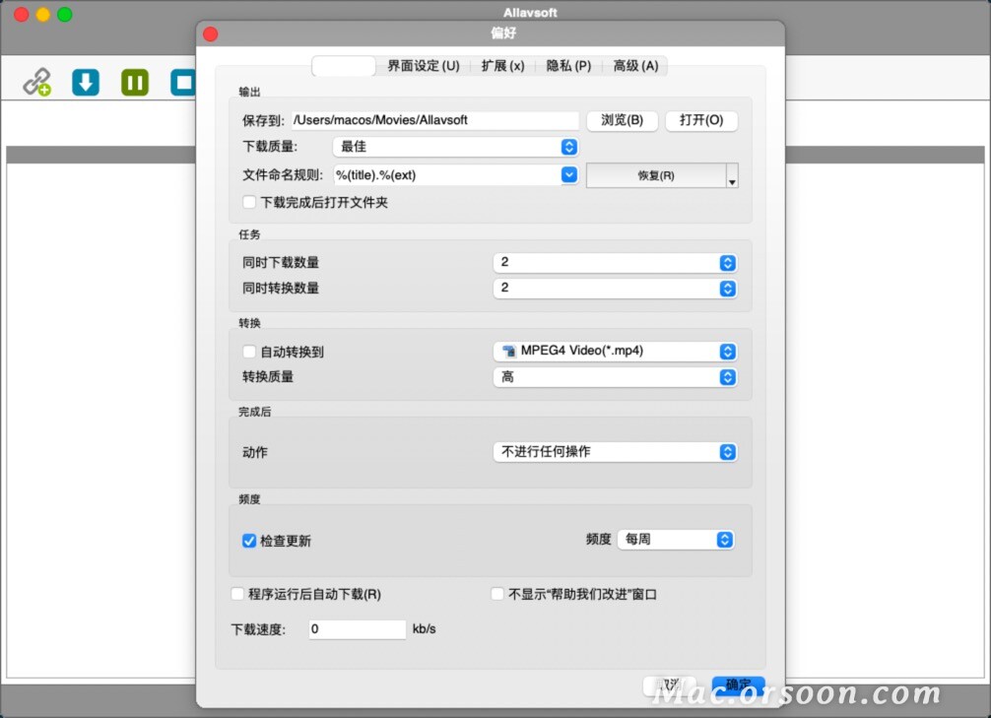Stop downloads with the stop icon

coord(181,83)
